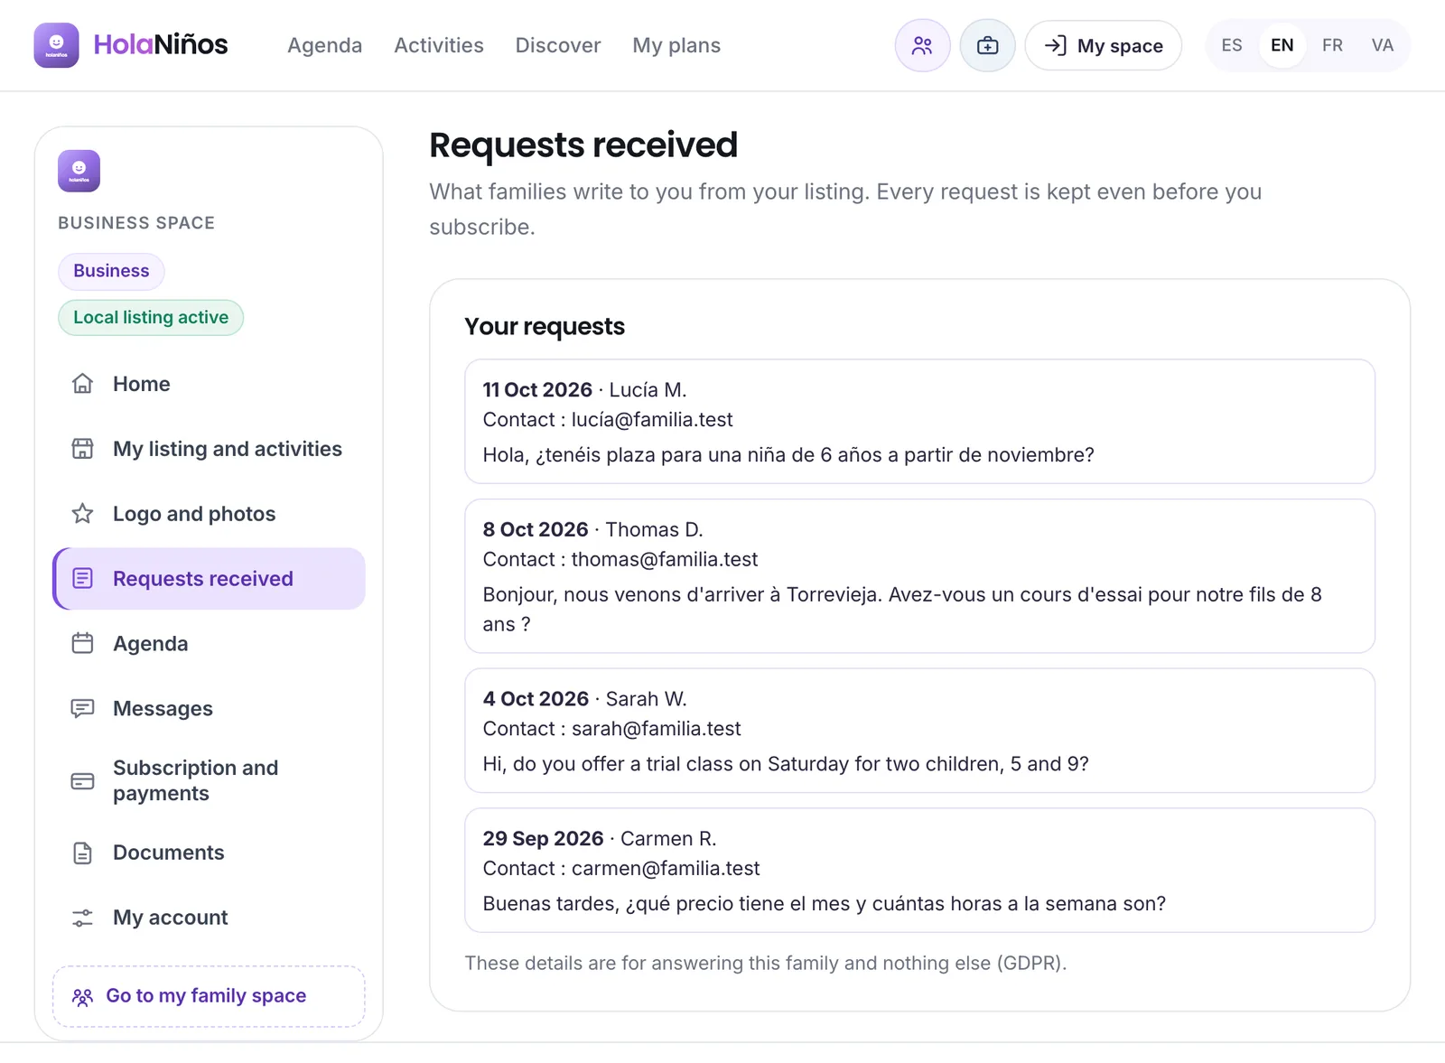The height and width of the screenshot is (1063, 1445).
Task: Open My plans in top navigation
Action: (x=676, y=45)
